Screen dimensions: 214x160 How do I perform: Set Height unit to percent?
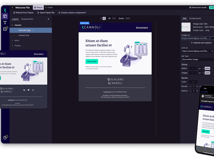[203, 73]
